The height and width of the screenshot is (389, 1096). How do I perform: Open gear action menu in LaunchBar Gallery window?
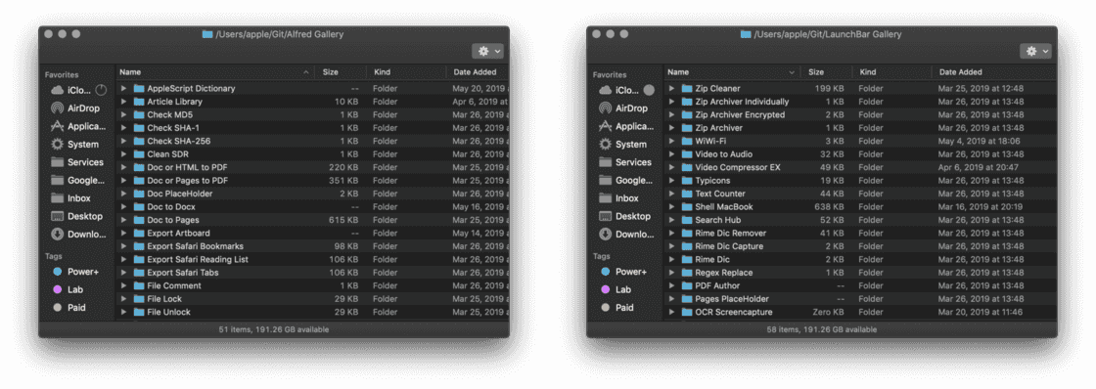(x=1035, y=51)
